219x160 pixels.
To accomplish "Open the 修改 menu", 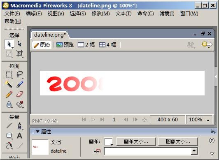I will pyautogui.click(x=100, y=14).
